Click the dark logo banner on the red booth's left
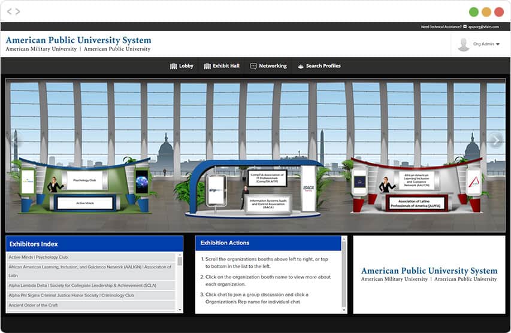The width and height of the screenshot is (511, 333). point(359,182)
